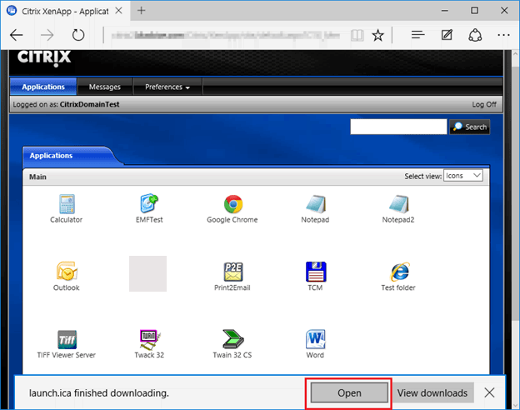Viewport: 520px width, 410px height.
Task: Select the Citrix XenApp browser tab
Action: 65,12
